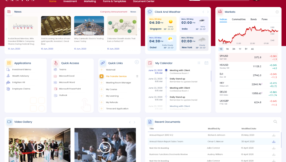Launch Microsoft Word icon in Quick Access
The width and height of the screenshot is (286, 162).
(56, 82)
